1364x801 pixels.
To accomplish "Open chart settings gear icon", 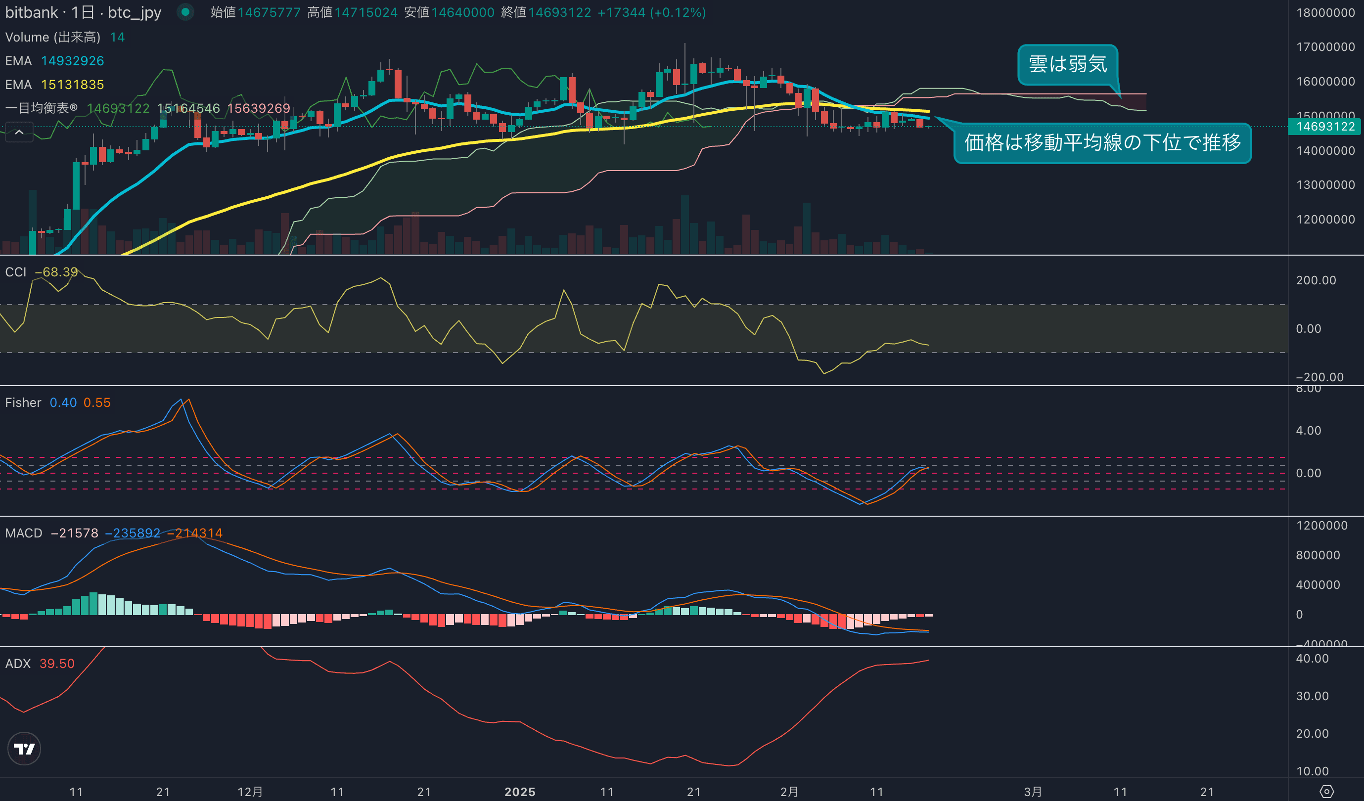I will (x=1326, y=791).
